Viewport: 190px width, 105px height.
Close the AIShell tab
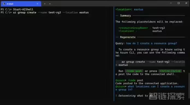click(38, 4)
